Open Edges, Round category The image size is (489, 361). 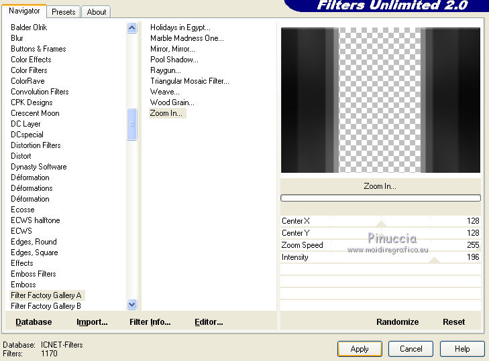[34, 242]
